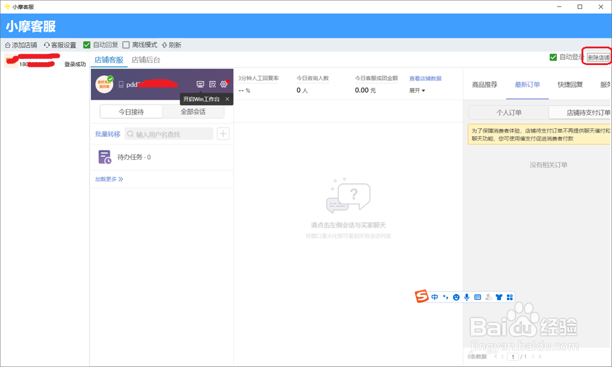Click the edit note icon in shop header
Viewport: 612px width, 367px height.
pyautogui.click(x=212, y=84)
